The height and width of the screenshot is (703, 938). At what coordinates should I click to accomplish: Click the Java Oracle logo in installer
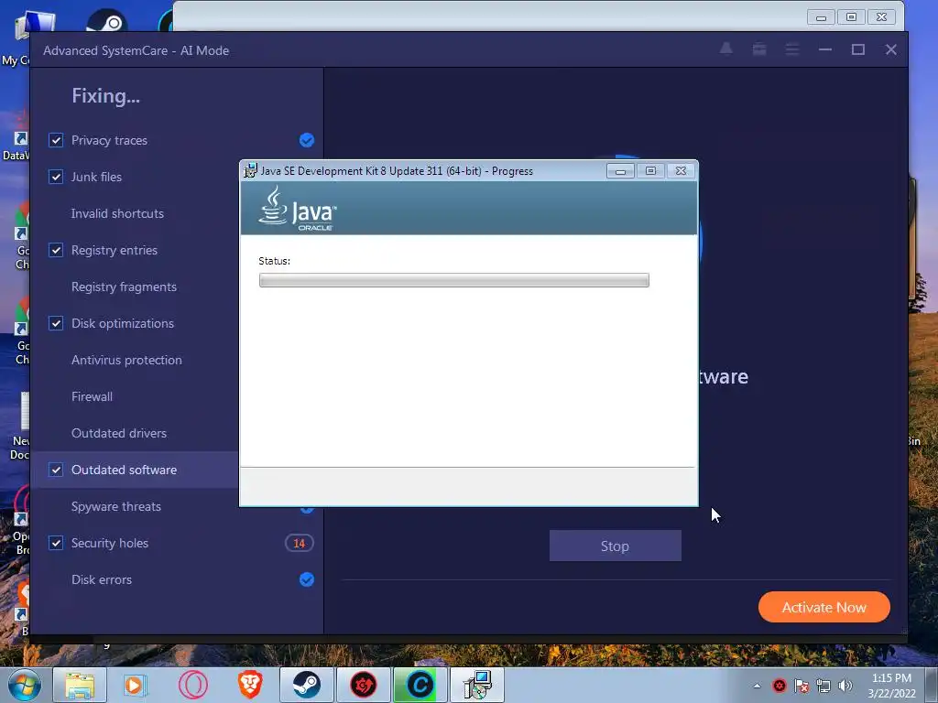(x=298, y=209)
